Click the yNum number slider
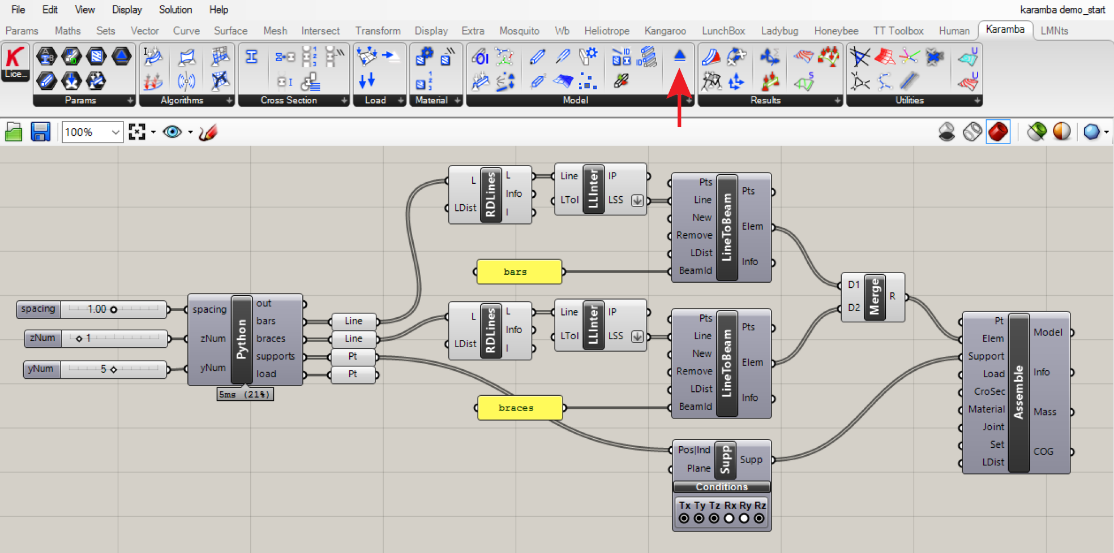1114x553 pixels. (x=95, y=369)
